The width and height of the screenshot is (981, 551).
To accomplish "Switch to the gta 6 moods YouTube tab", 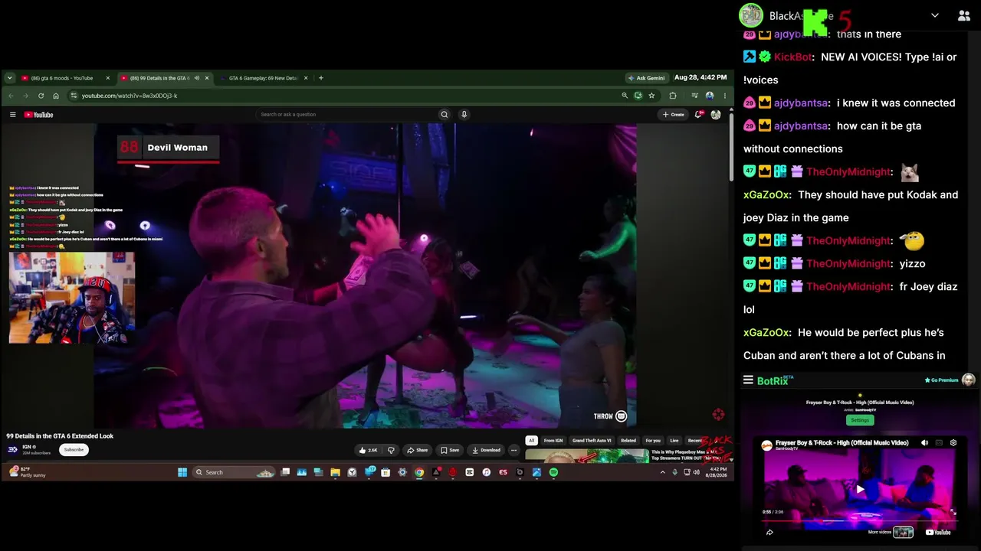I will pyautogui.click(x=66, y=78).
